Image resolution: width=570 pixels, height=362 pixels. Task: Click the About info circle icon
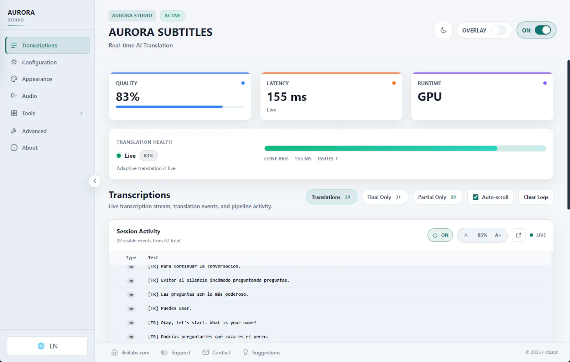(14, 148)
